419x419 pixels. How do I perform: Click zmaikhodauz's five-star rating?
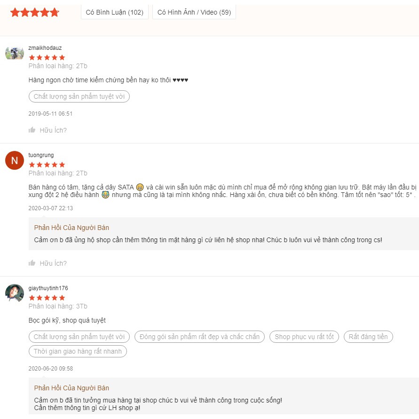click(47, 57)
